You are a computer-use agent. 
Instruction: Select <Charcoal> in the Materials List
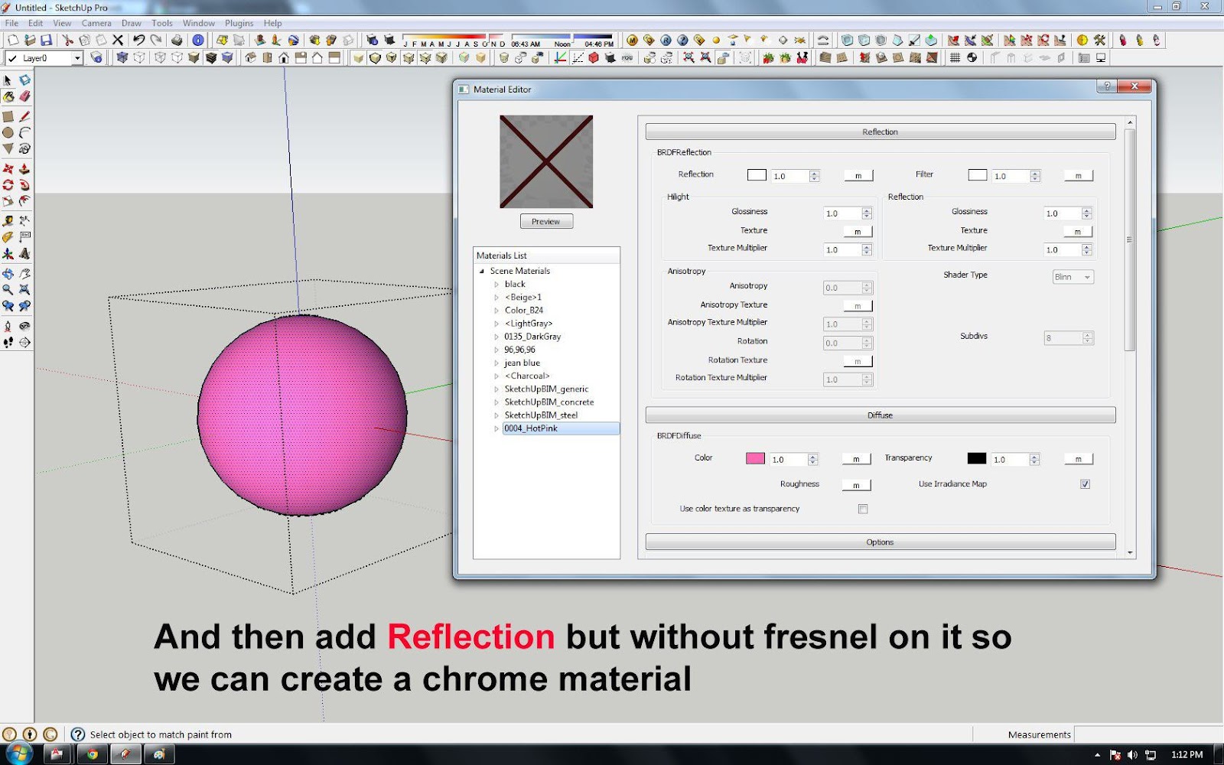527,376
